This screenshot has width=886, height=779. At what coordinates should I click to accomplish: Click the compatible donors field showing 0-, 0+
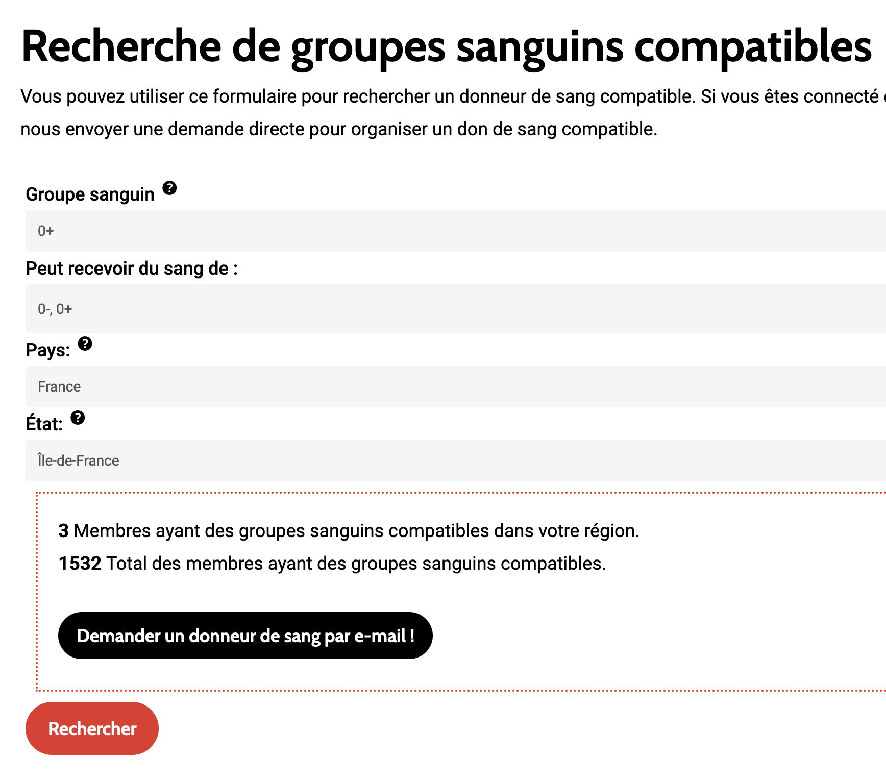click(454, 309)
